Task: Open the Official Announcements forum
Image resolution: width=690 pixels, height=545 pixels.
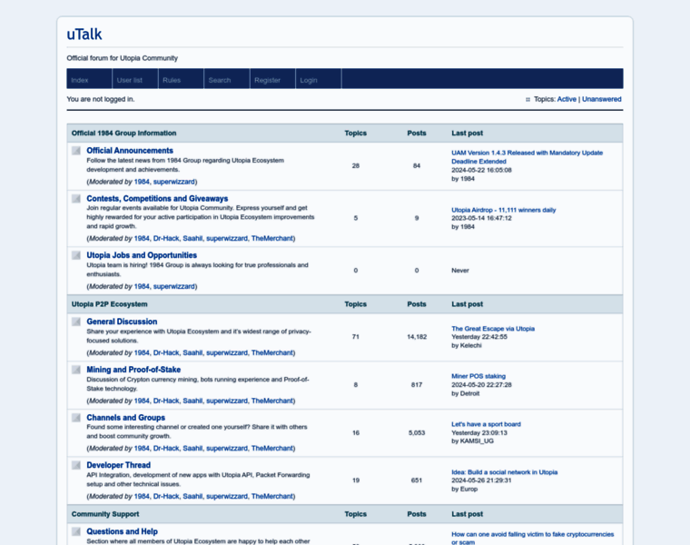Action: coord(130,151)
